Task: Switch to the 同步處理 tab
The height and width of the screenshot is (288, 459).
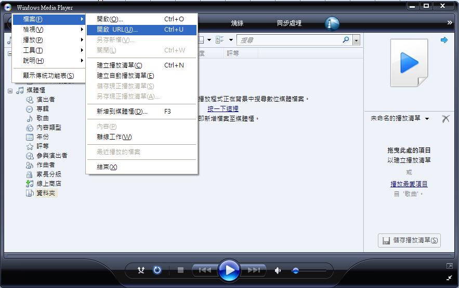Action: pos(289,23)
